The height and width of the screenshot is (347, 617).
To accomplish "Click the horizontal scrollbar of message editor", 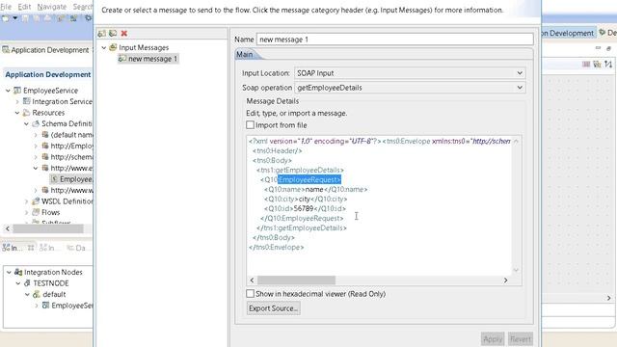I will (296, 280).
